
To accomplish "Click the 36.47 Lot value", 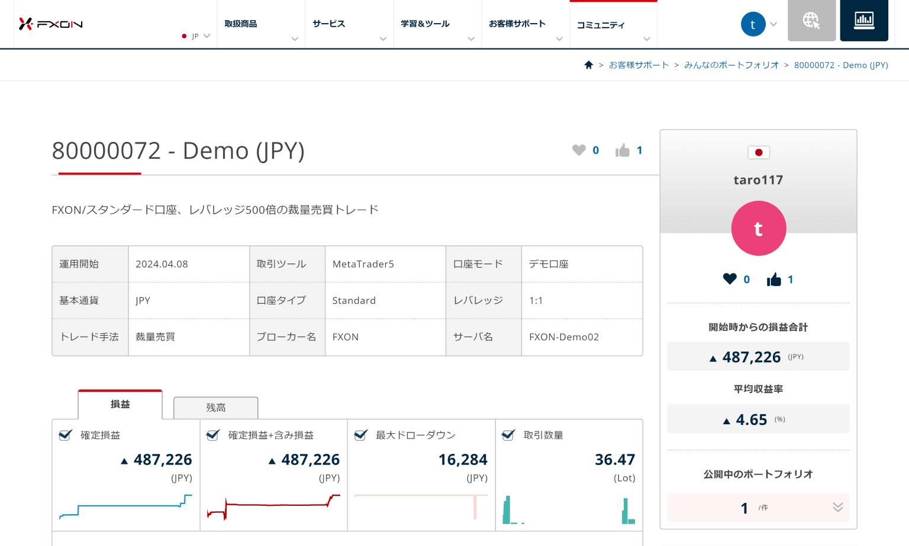I will pos(615,460).
